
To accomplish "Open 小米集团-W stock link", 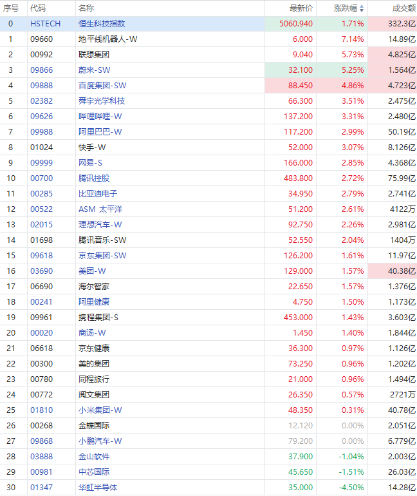I will [x=100, y=410].
